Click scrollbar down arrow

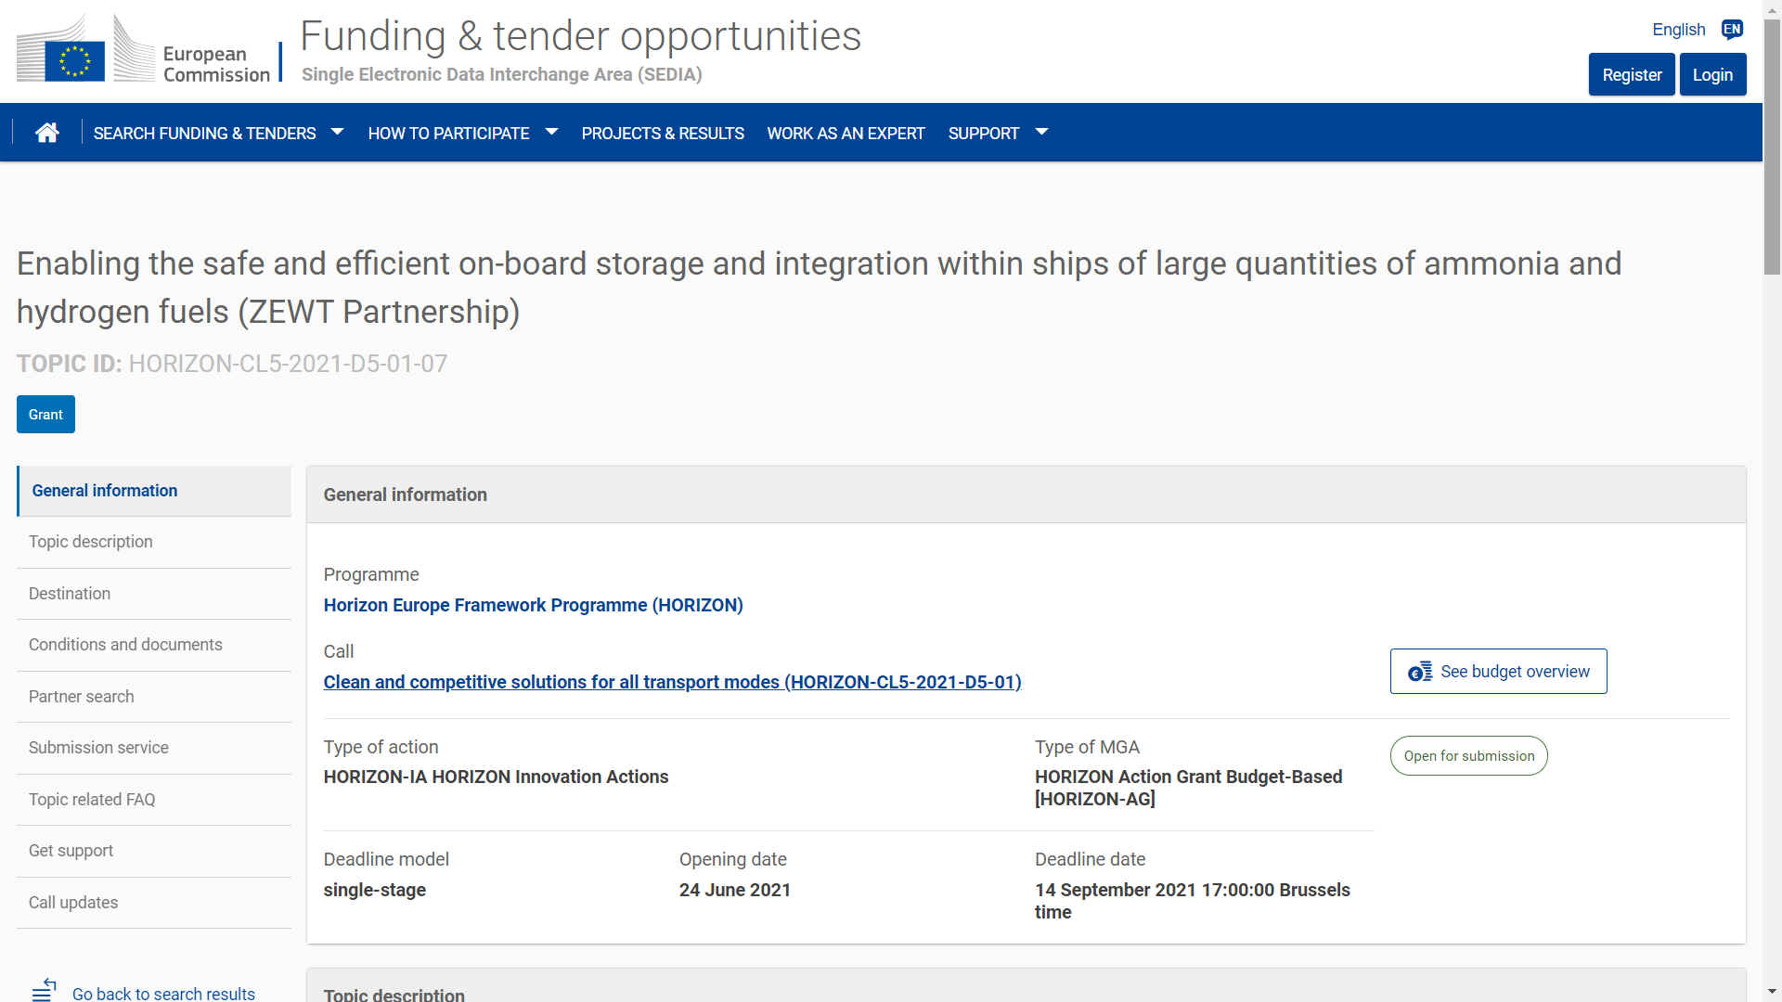pyautogui.click(x=1772, y=993)
